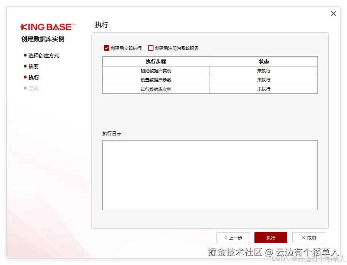The width and height of the screenshot is (347, 265).
Task: Enable 创建后注册为系统服务 option
Action: [151, 48]
